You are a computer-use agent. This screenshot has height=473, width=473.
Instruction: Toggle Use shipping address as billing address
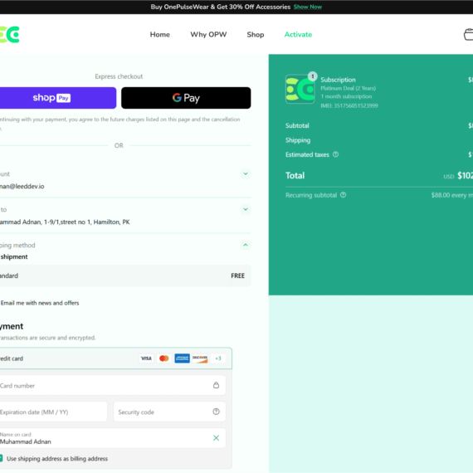coord(1,459)
